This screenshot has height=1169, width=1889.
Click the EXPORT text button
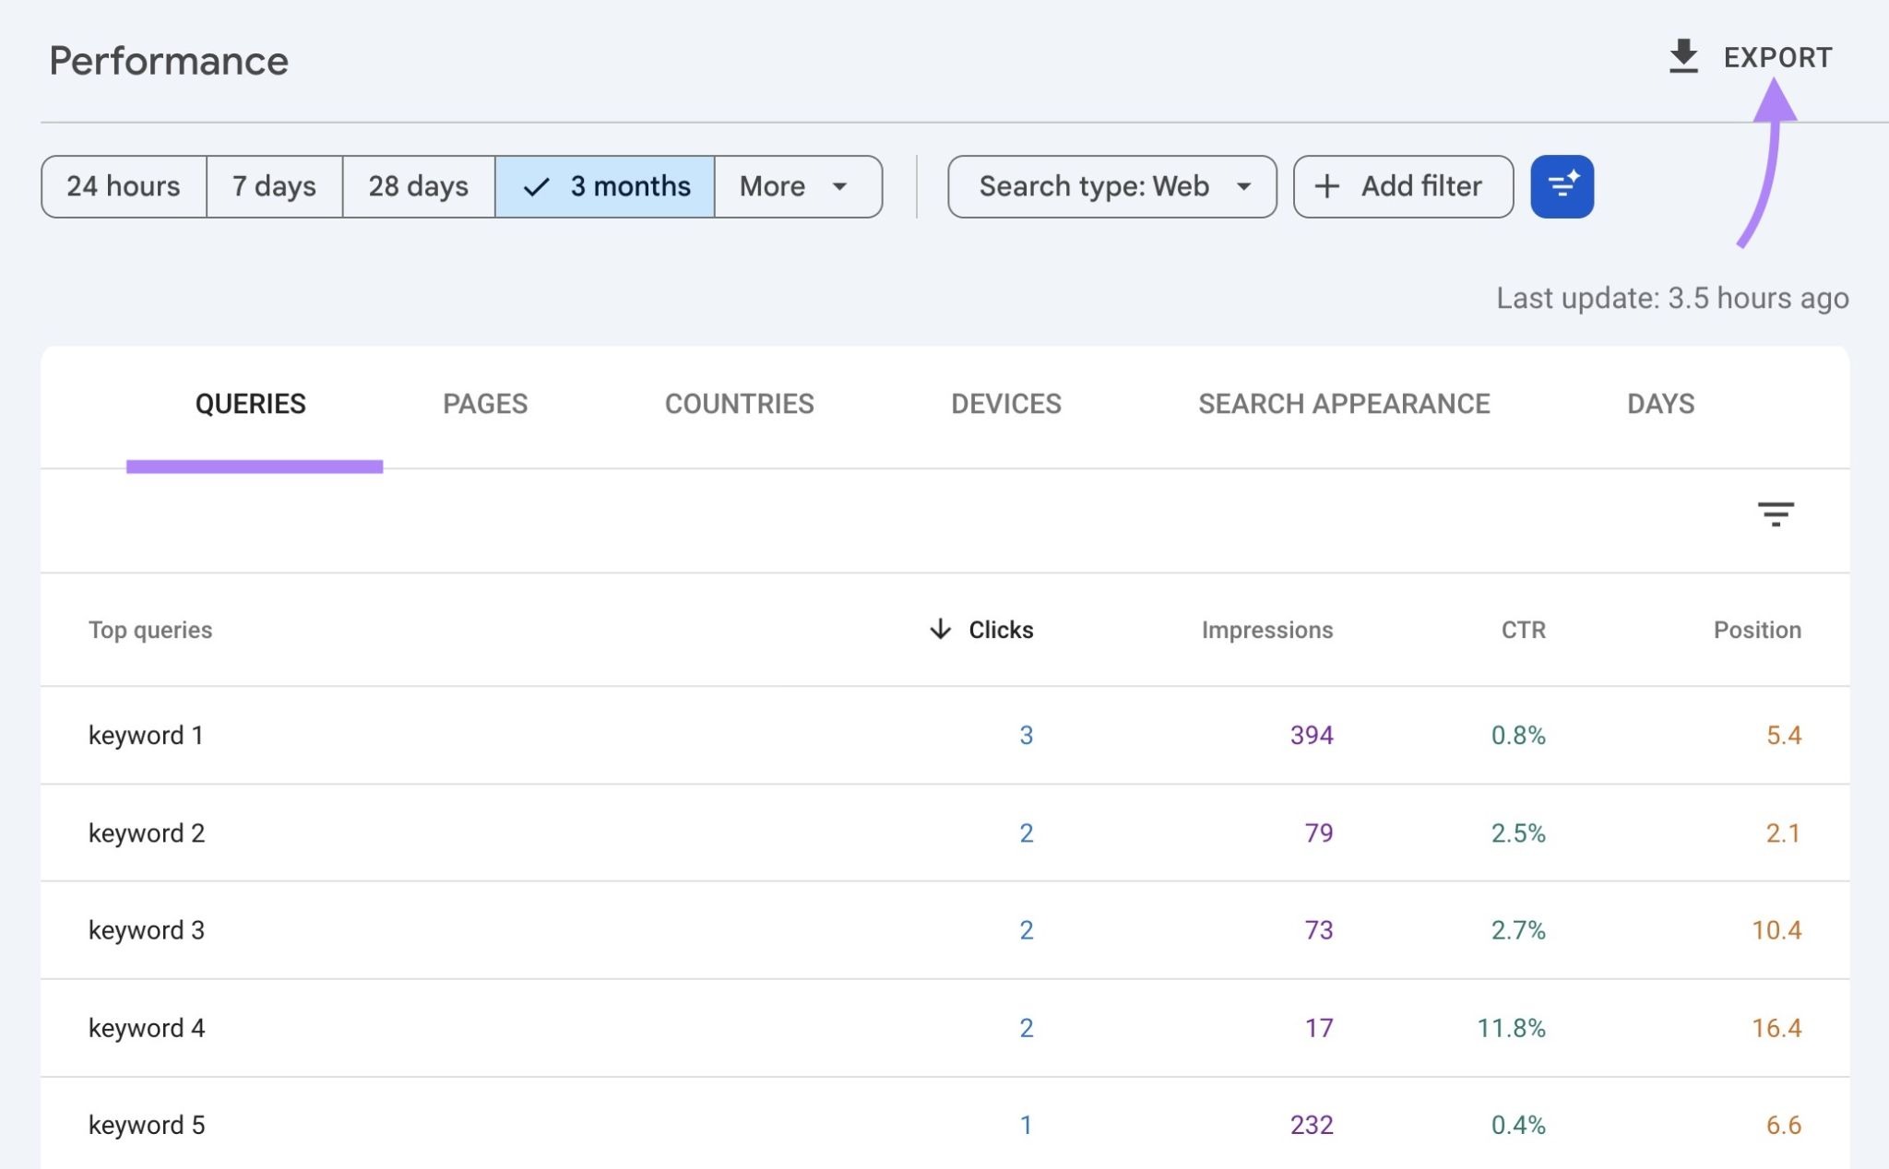click(1777, 57)
